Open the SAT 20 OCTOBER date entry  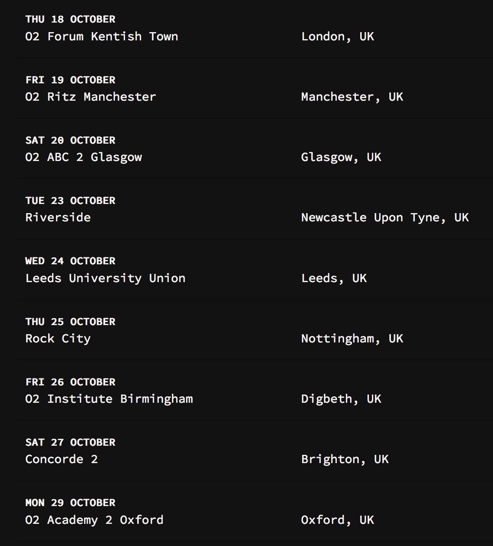point(70,140)
